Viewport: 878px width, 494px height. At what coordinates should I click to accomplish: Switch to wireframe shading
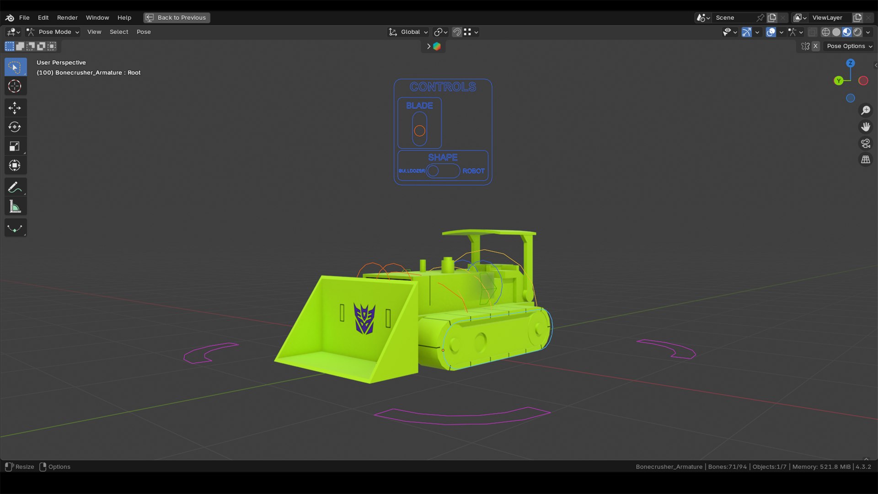click(x=825, y=32)
